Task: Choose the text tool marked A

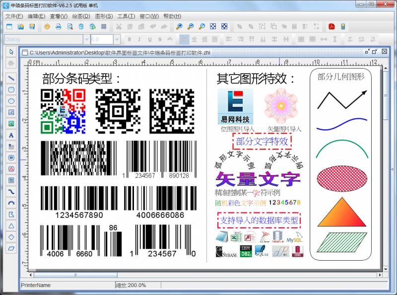Action: [x=11, y=135]
